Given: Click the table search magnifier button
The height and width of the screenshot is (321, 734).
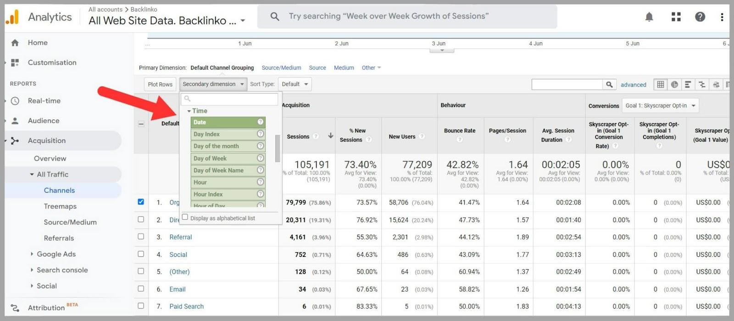Looking at the screenshot, I should click(x=609, y=84).
